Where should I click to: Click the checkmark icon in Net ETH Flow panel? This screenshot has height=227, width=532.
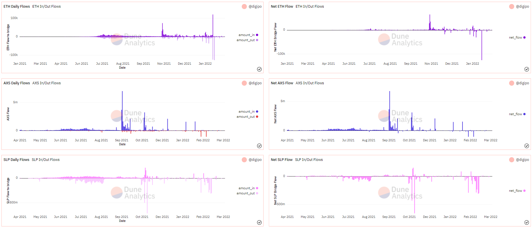527,69
